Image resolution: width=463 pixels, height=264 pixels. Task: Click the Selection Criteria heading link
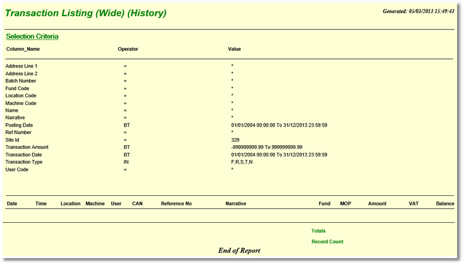tap(32, 36)
